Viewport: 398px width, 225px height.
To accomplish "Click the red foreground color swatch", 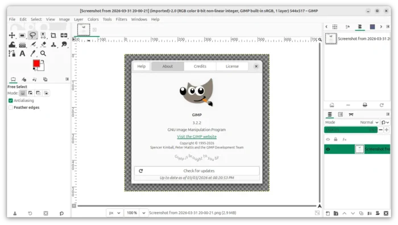I will click(36, 63).
